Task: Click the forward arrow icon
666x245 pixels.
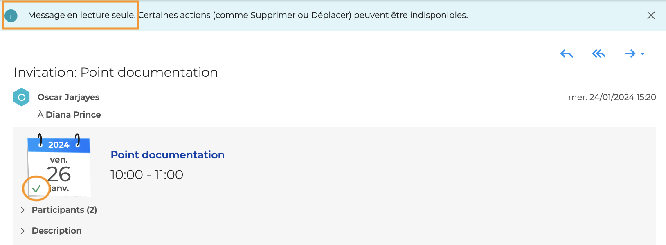Action: pyautogui.click(x=630, y=54)
